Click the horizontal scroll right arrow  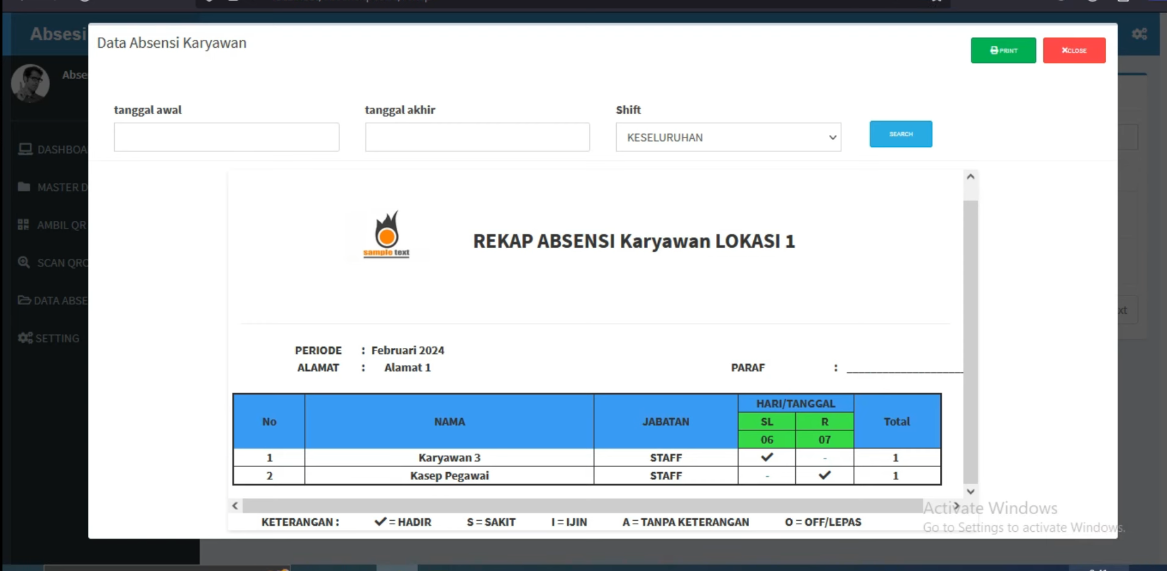[x=956, y=506]
